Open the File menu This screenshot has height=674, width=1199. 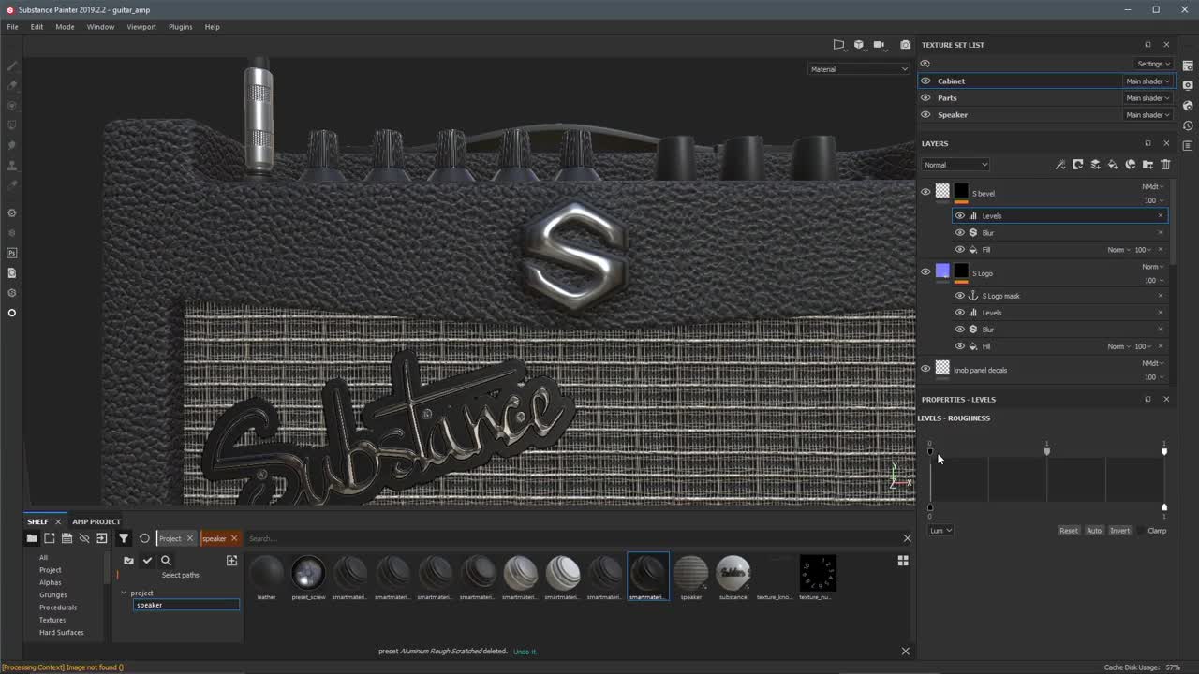pyautogui.click(x=12, y=27)
